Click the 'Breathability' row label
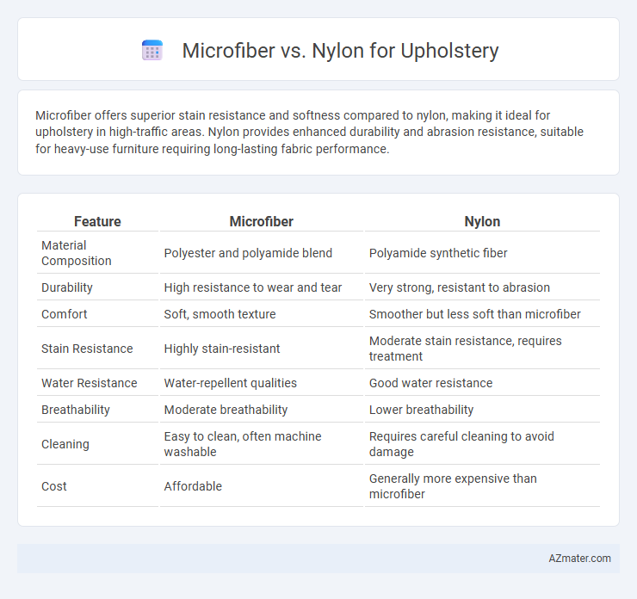 pos(76,410)
